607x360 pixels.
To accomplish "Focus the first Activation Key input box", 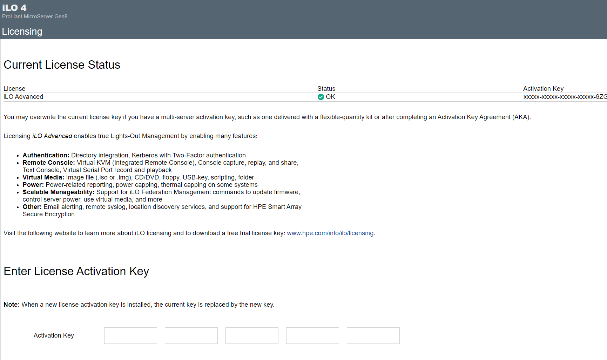I will point(130,335).
